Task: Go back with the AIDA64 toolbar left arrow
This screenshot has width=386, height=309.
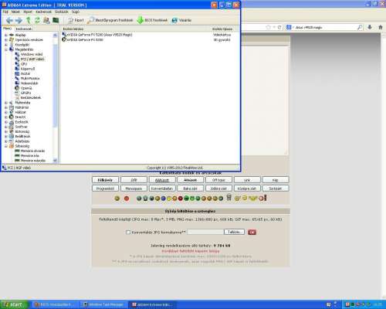Action: tap(9, 20)
